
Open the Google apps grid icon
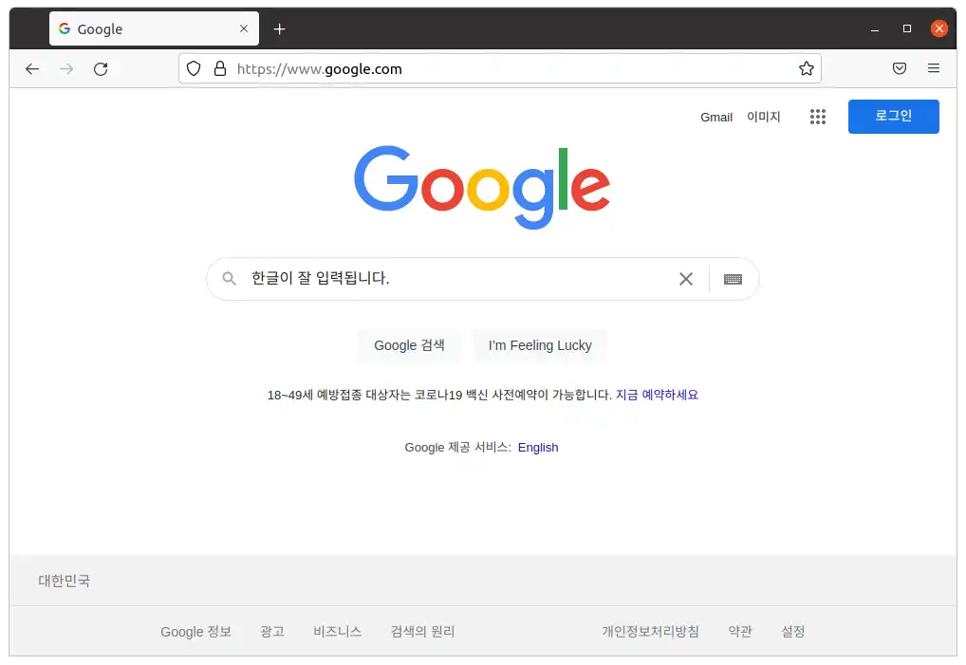(x=818, y=117)
